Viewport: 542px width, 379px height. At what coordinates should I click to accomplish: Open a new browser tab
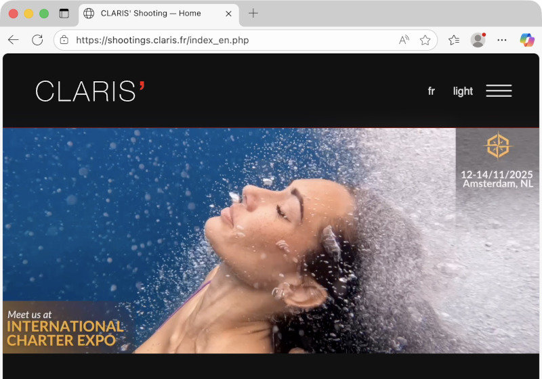253,14
